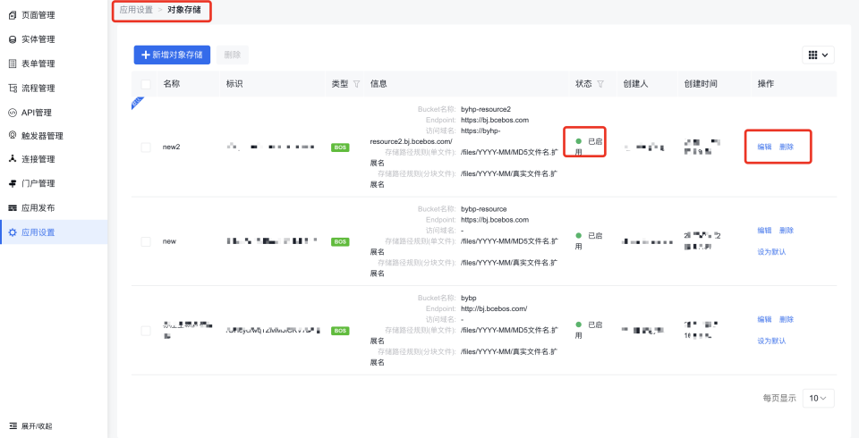Click the 门户管理 portal icon
This screenshot has width=859, height=438.
[13, 183]
